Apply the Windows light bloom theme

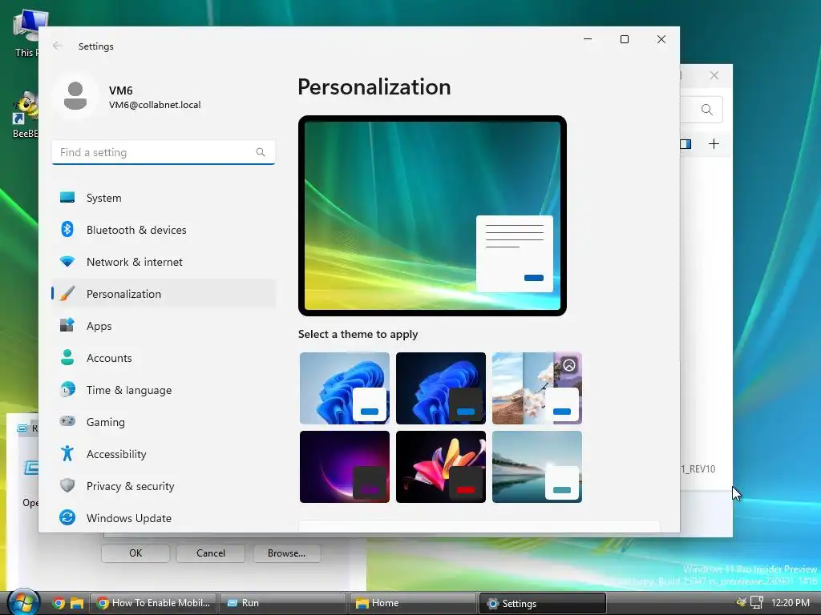(345, 388)
